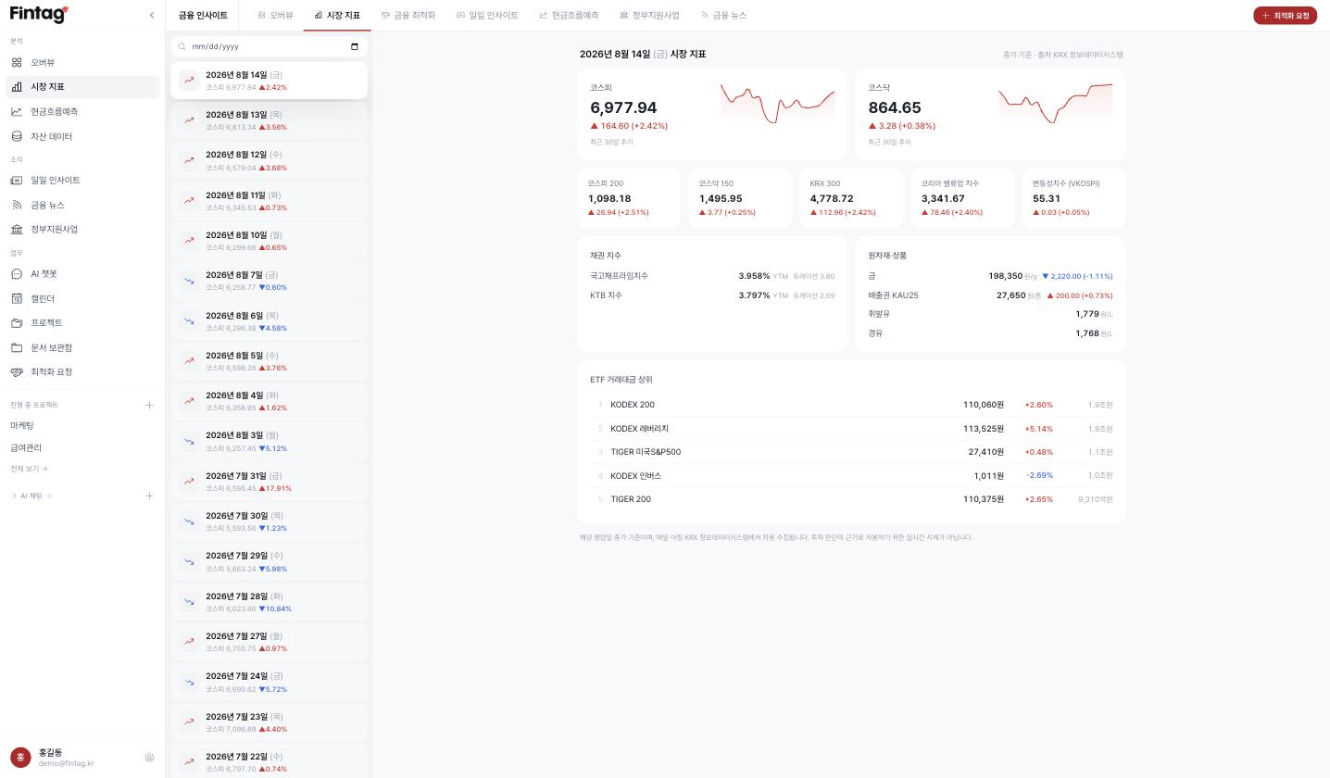Open 오버뷰 in the left sidebar

82,62
